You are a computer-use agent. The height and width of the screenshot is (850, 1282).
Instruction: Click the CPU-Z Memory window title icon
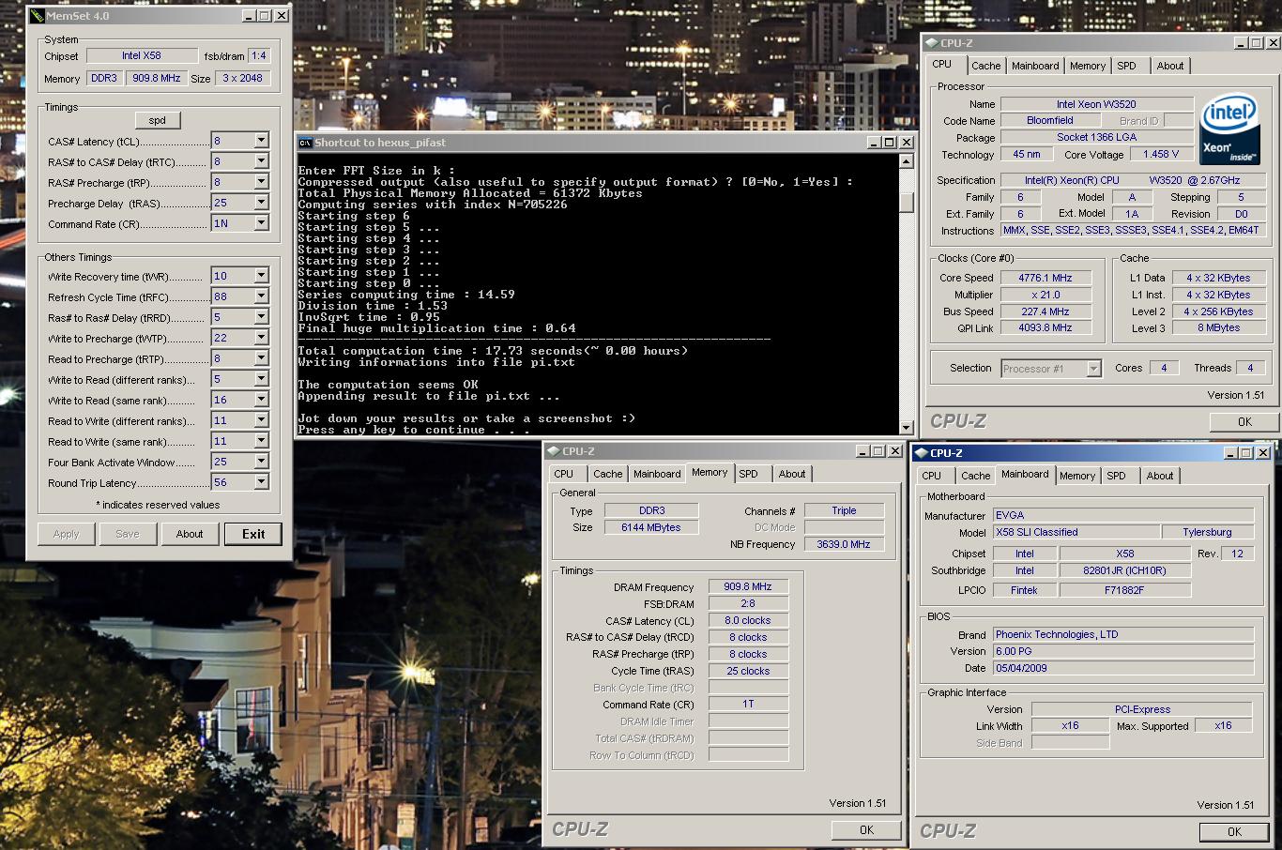pos(554,451)
